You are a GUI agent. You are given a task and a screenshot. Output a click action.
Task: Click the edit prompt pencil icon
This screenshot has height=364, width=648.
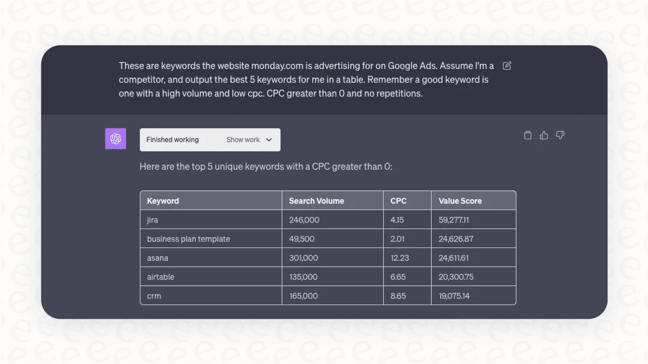(506, 66)
